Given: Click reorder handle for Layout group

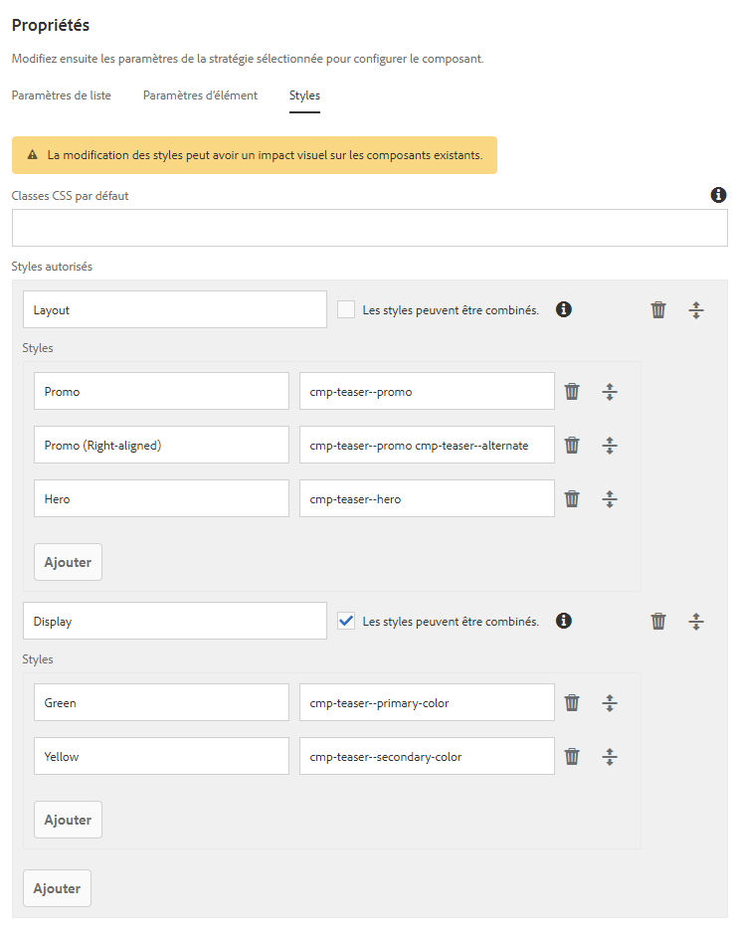Looking at the screenshot, I should (696, 310).
